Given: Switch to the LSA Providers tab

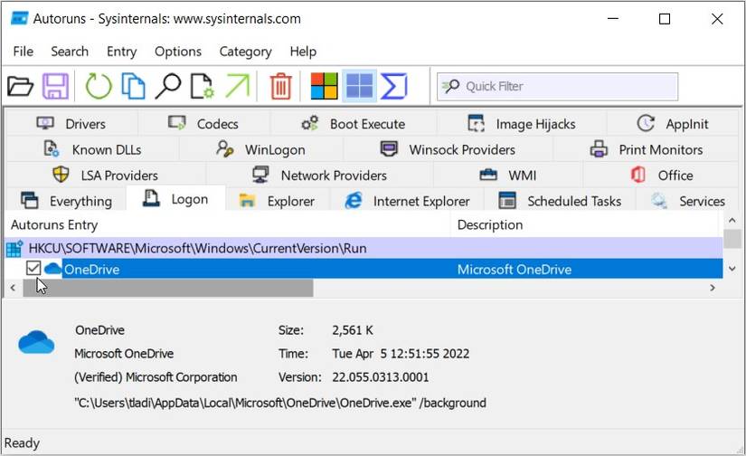Looking at the screenshot, I should click(106, 176).
